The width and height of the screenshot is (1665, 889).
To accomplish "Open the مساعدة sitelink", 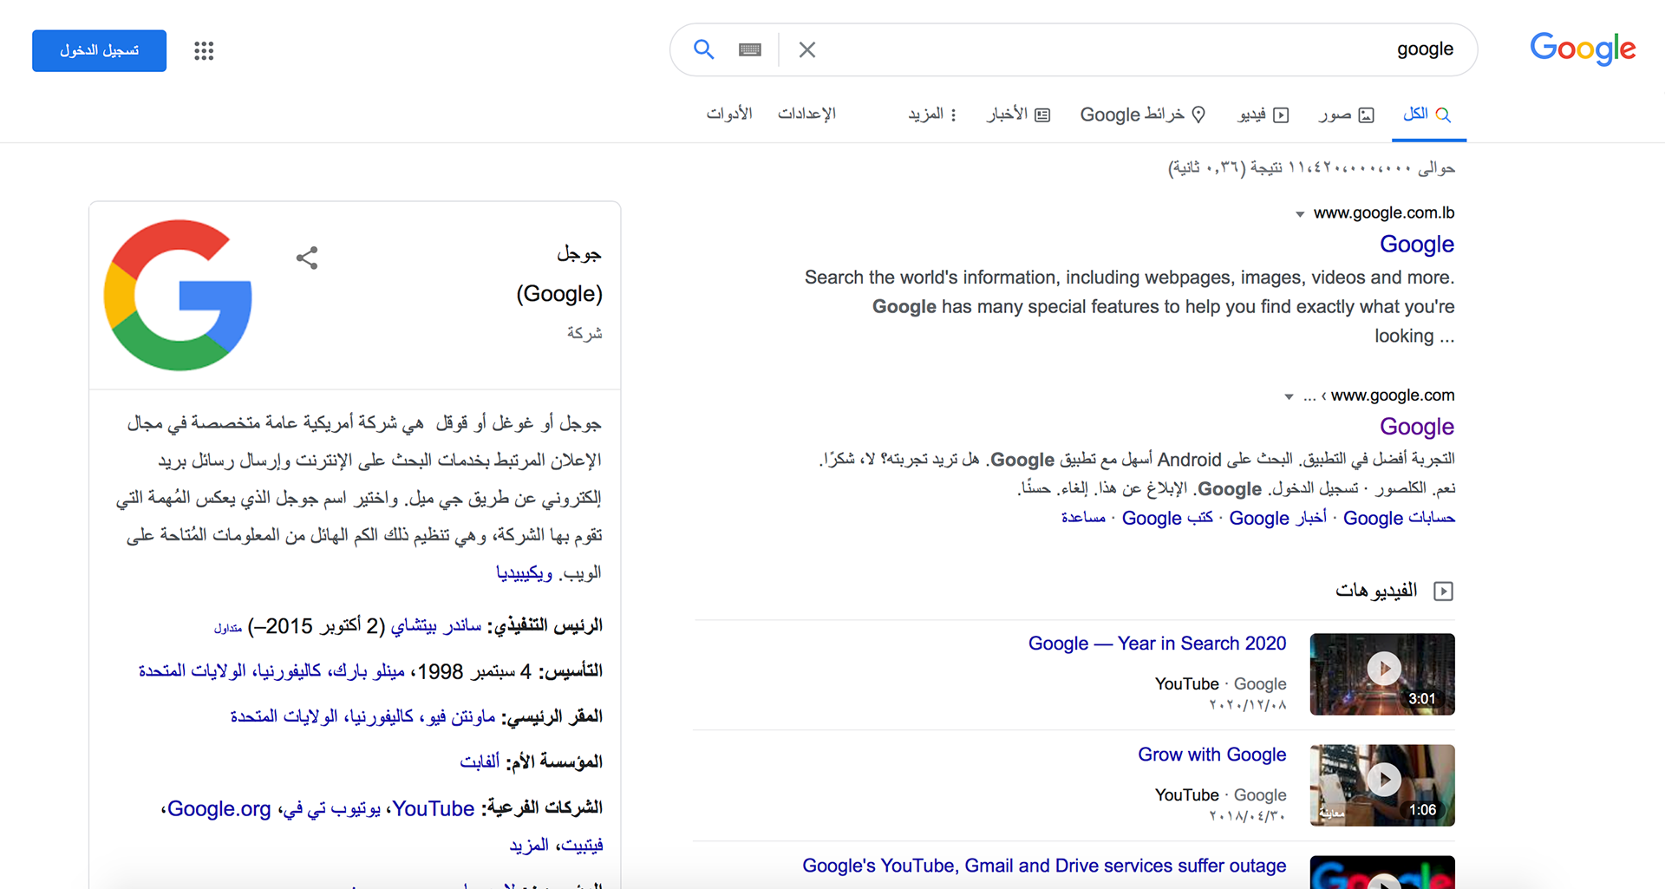I will tap(1083, 518).
